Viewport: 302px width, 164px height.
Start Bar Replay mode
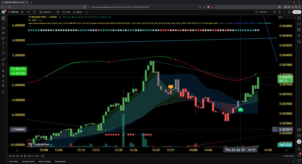78,12
